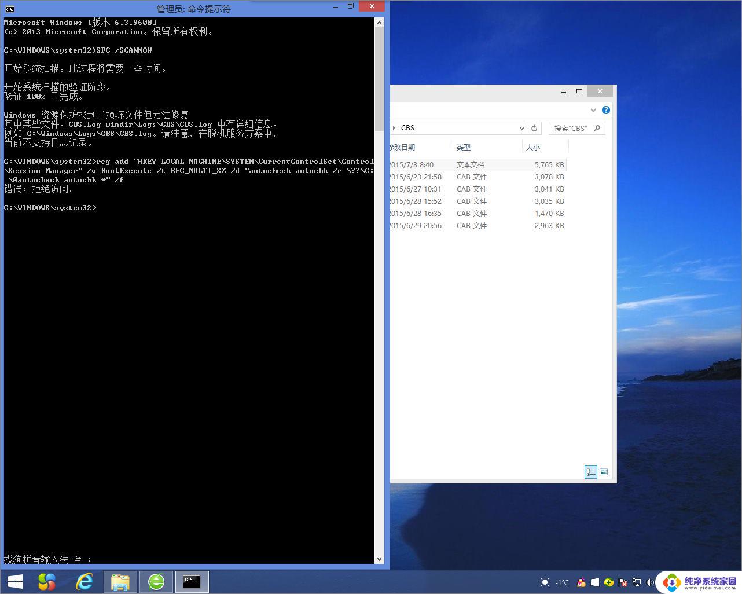Refresh the CBS folder view
742x594 pixels.
534,128
